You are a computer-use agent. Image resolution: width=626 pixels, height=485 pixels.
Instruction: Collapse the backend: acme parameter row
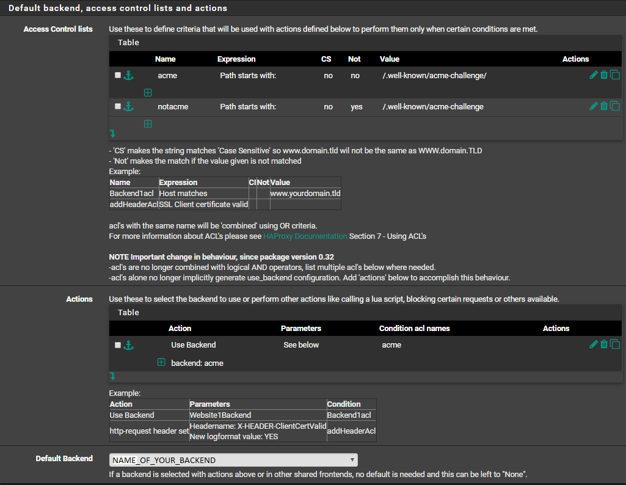tap(161, 362)
